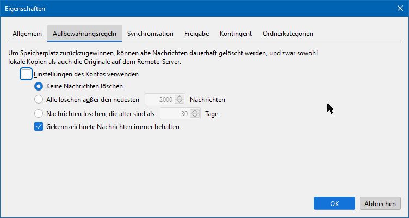Select Keine Nachrichten löschen option

39,86
